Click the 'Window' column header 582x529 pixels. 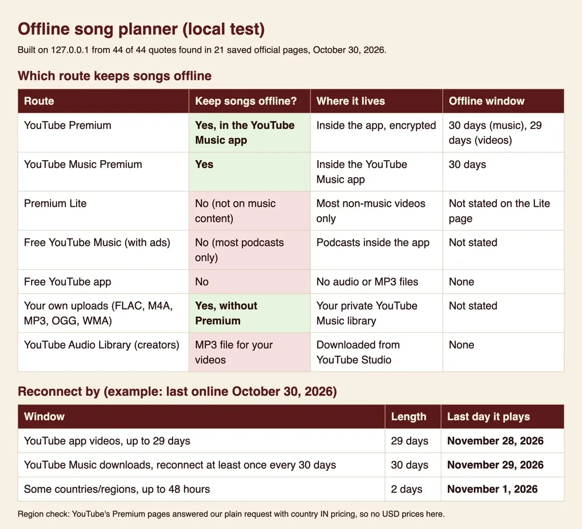click(x=201, y=416)
